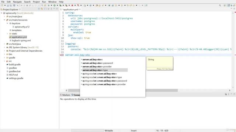Expand the src/main/java folder
The width and height of the screenshot is (236, 132).
(4, 16)
